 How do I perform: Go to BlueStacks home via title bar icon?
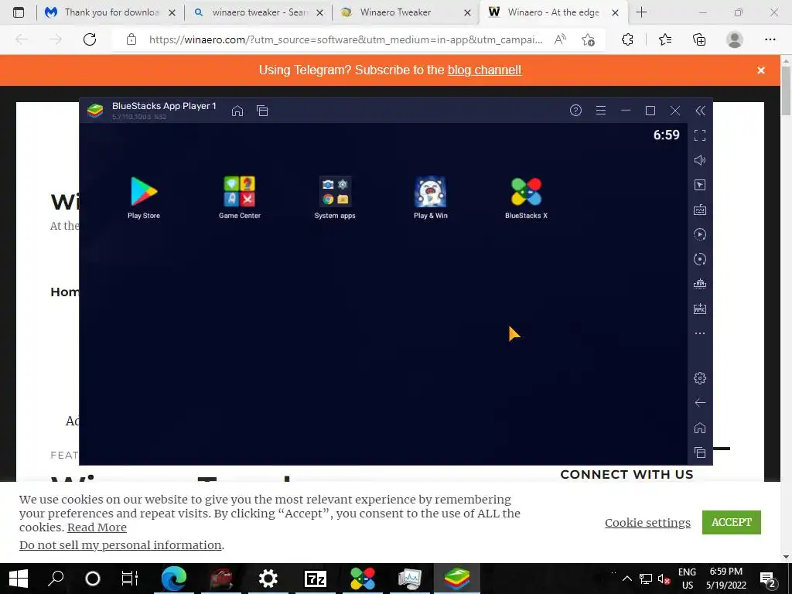pyautogui.click(x=237, y=111)
